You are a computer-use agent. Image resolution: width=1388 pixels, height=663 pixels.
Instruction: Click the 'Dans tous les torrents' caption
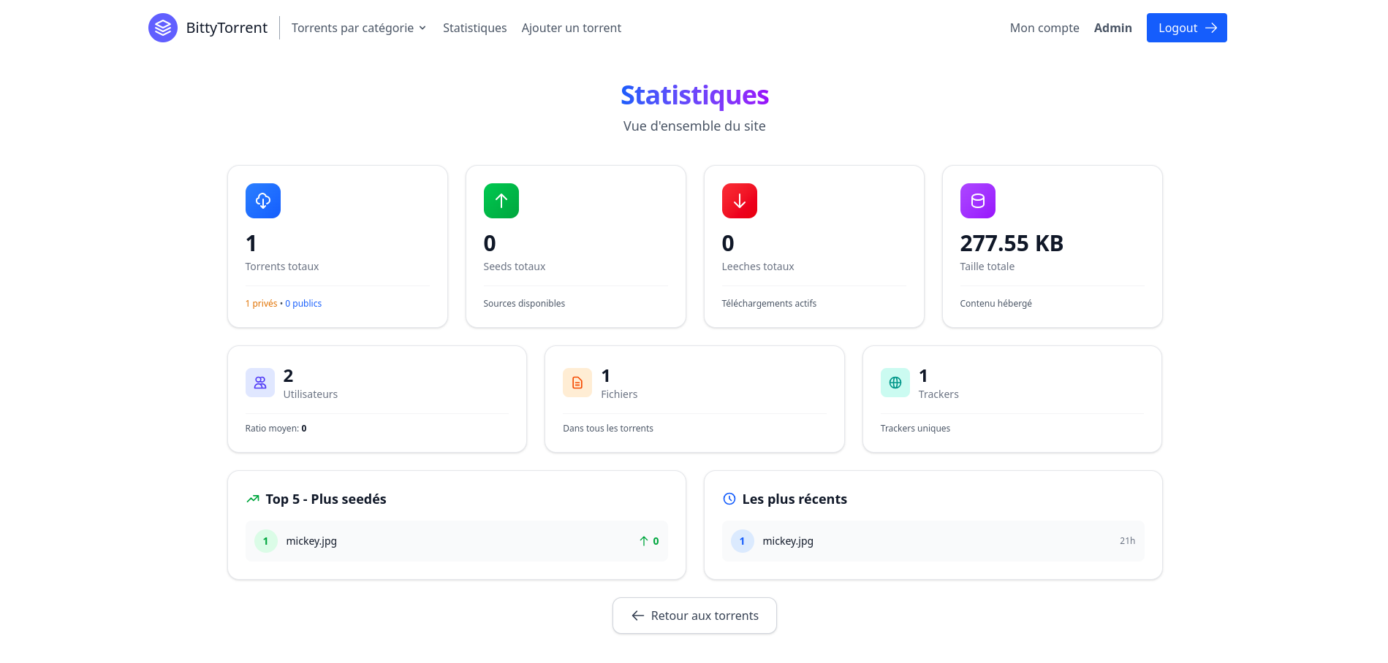[x=608, y=429]
